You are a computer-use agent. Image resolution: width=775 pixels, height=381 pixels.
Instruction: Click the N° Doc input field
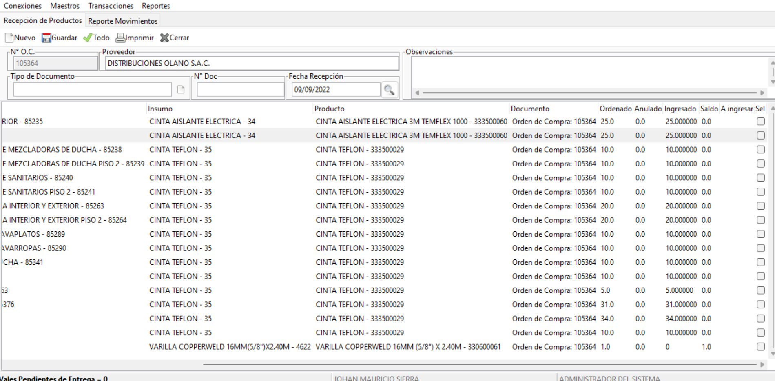[240, 90]
